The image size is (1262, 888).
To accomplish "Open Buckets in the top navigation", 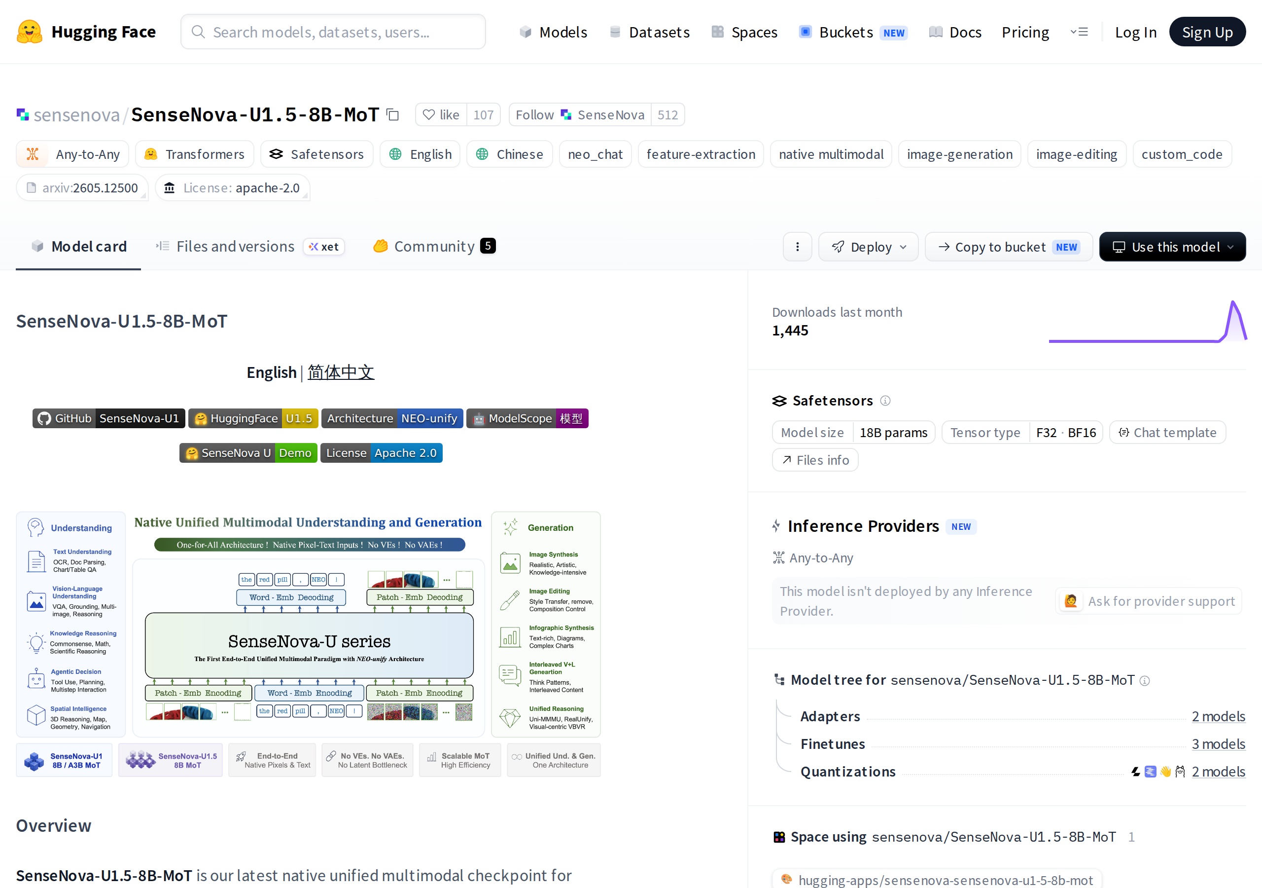I will 853,32.
